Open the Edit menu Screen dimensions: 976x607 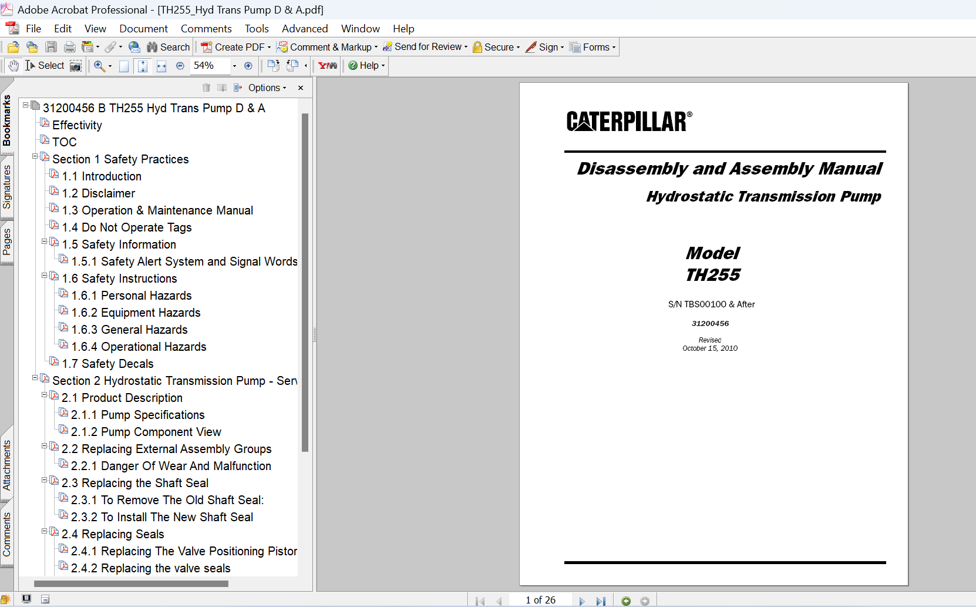click(x=63, y=28)
